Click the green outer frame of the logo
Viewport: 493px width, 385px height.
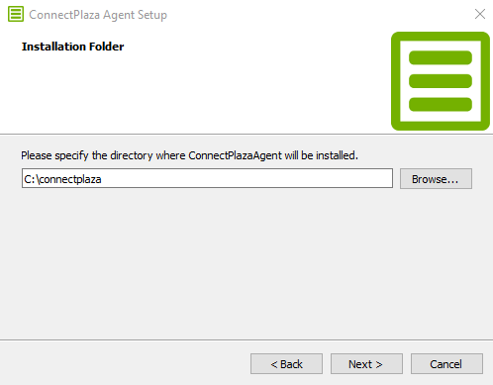[x=396, y=81]
